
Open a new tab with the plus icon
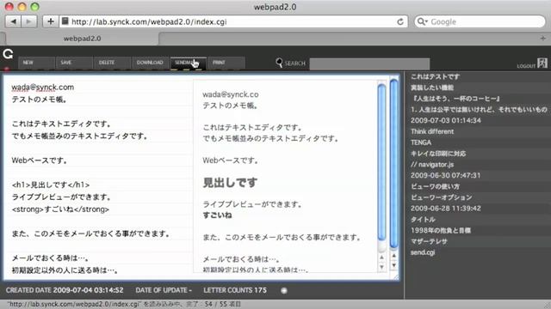(x=543, y=38)
